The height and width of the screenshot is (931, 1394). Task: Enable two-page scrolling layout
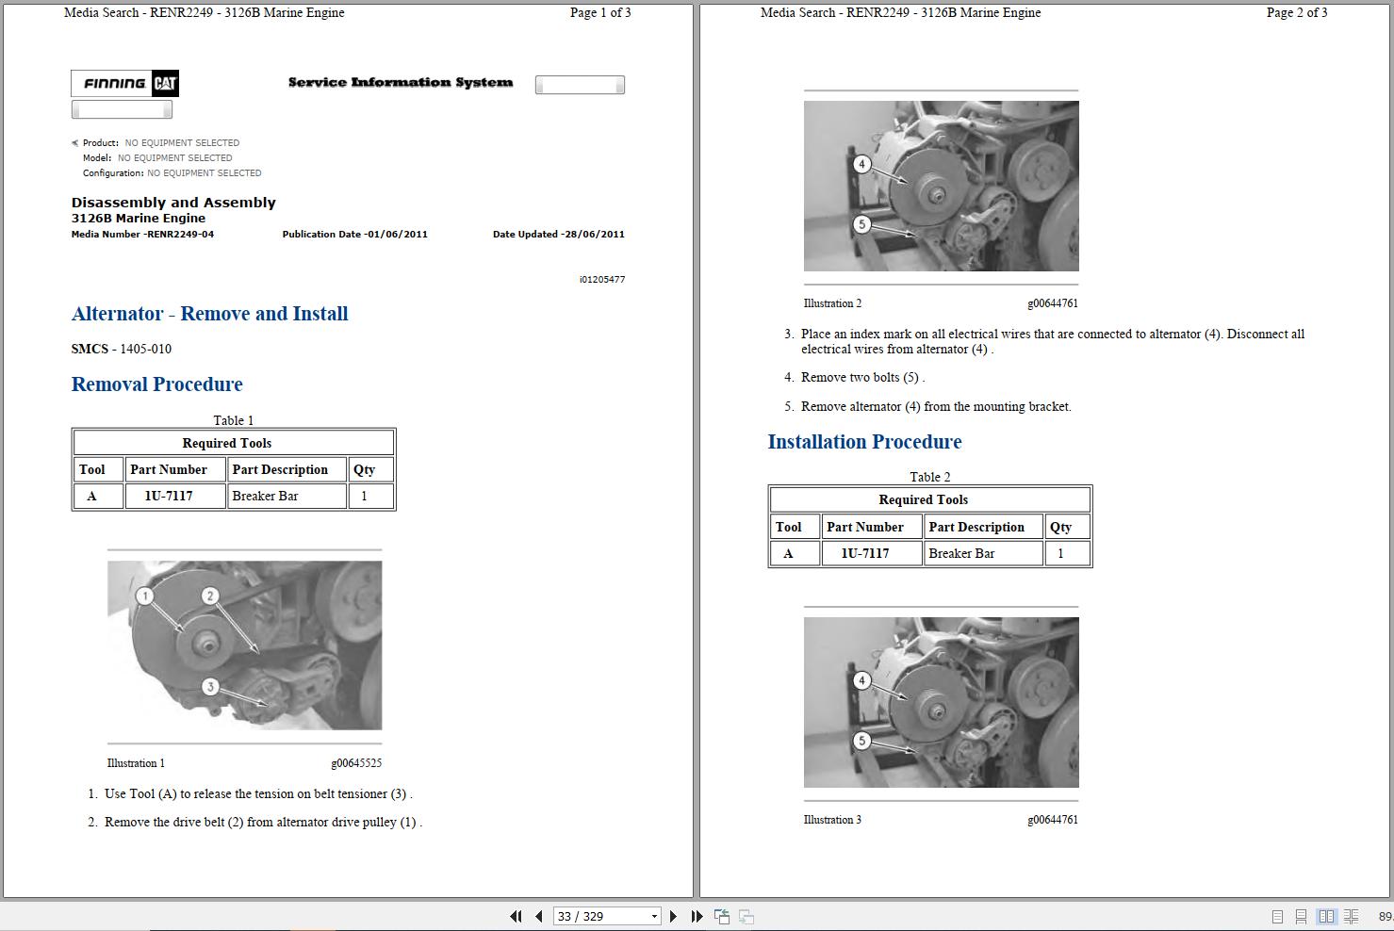(x=1351, y=915)
